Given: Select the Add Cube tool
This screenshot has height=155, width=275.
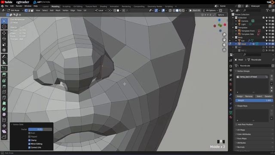Looking at the screenshot, I should pos(4,69).
